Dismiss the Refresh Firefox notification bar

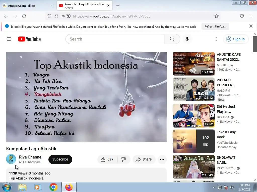(x=251, y=26)
